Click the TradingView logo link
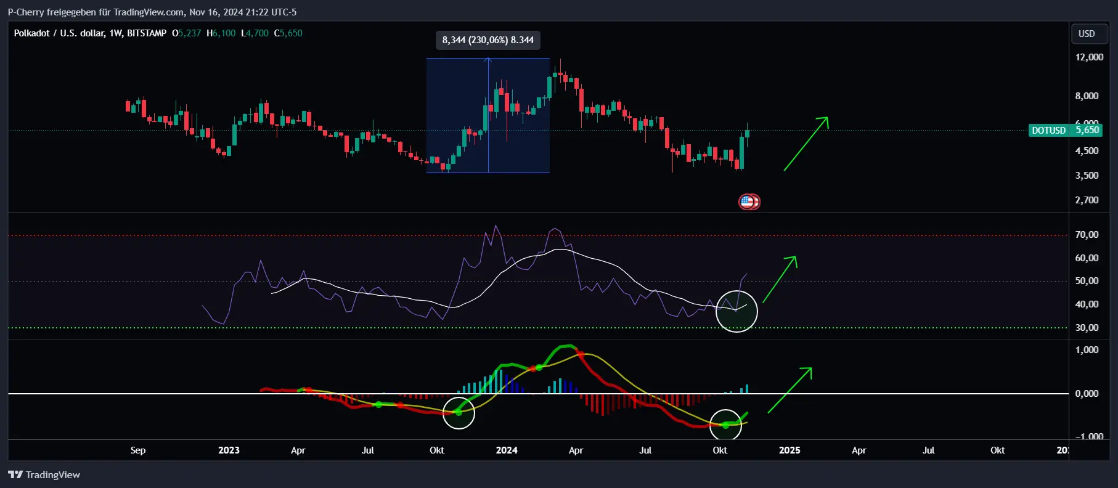 click(44, 474)
